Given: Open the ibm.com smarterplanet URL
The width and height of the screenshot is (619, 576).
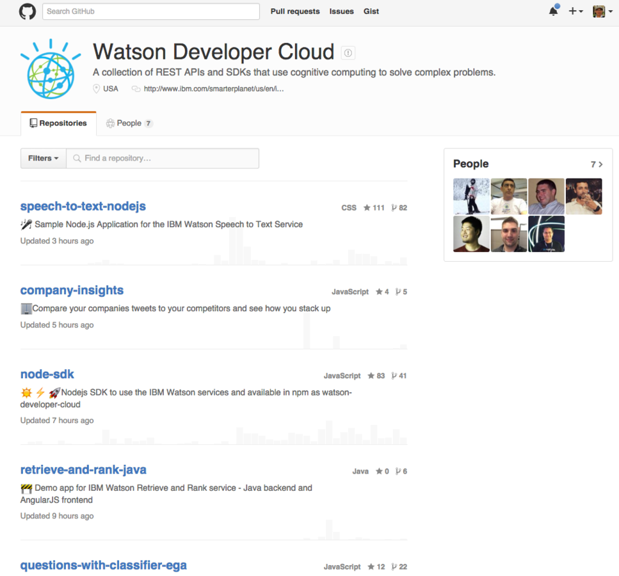Looking at the screenshot, I should coord(214,89).
